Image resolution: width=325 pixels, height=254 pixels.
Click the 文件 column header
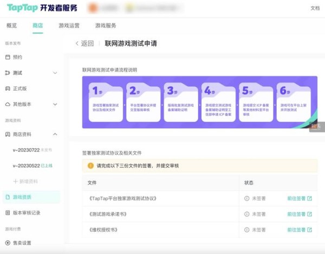coord(92,182)
